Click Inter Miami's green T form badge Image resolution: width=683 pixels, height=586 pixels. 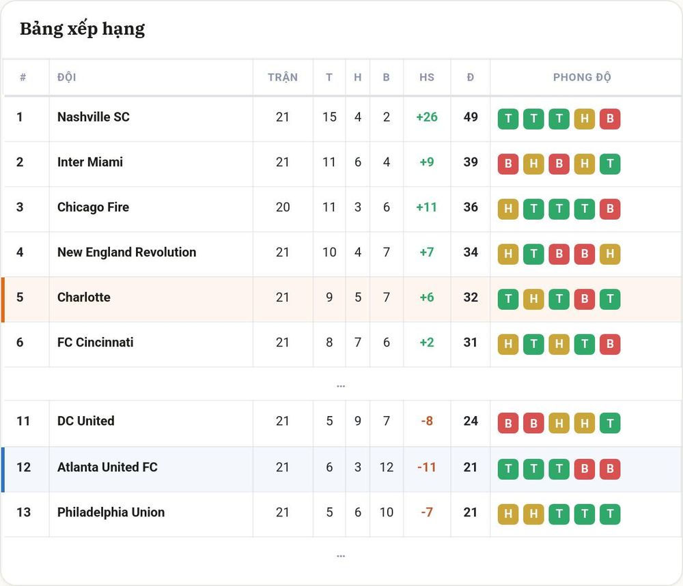click(x=610, y=164)
